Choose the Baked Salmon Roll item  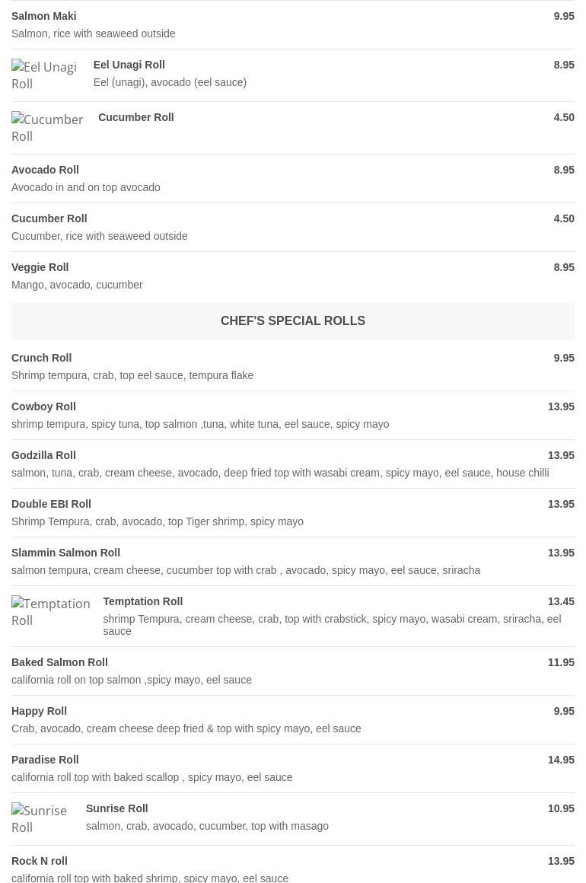point(59,662)
